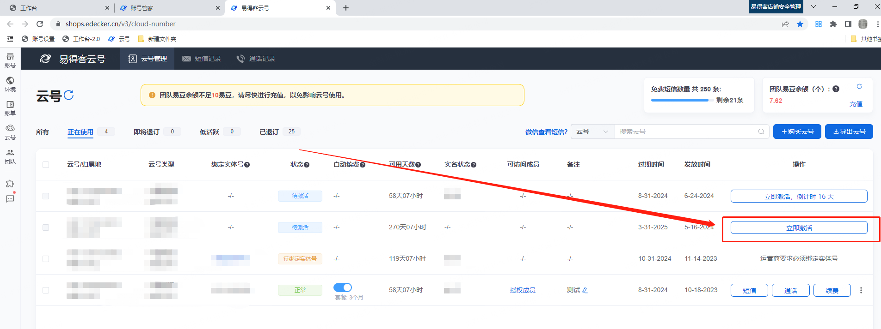Click help icon next to 团队易豆余额
The height and width of the screenshot is (329, 881).
coord(836,89)
